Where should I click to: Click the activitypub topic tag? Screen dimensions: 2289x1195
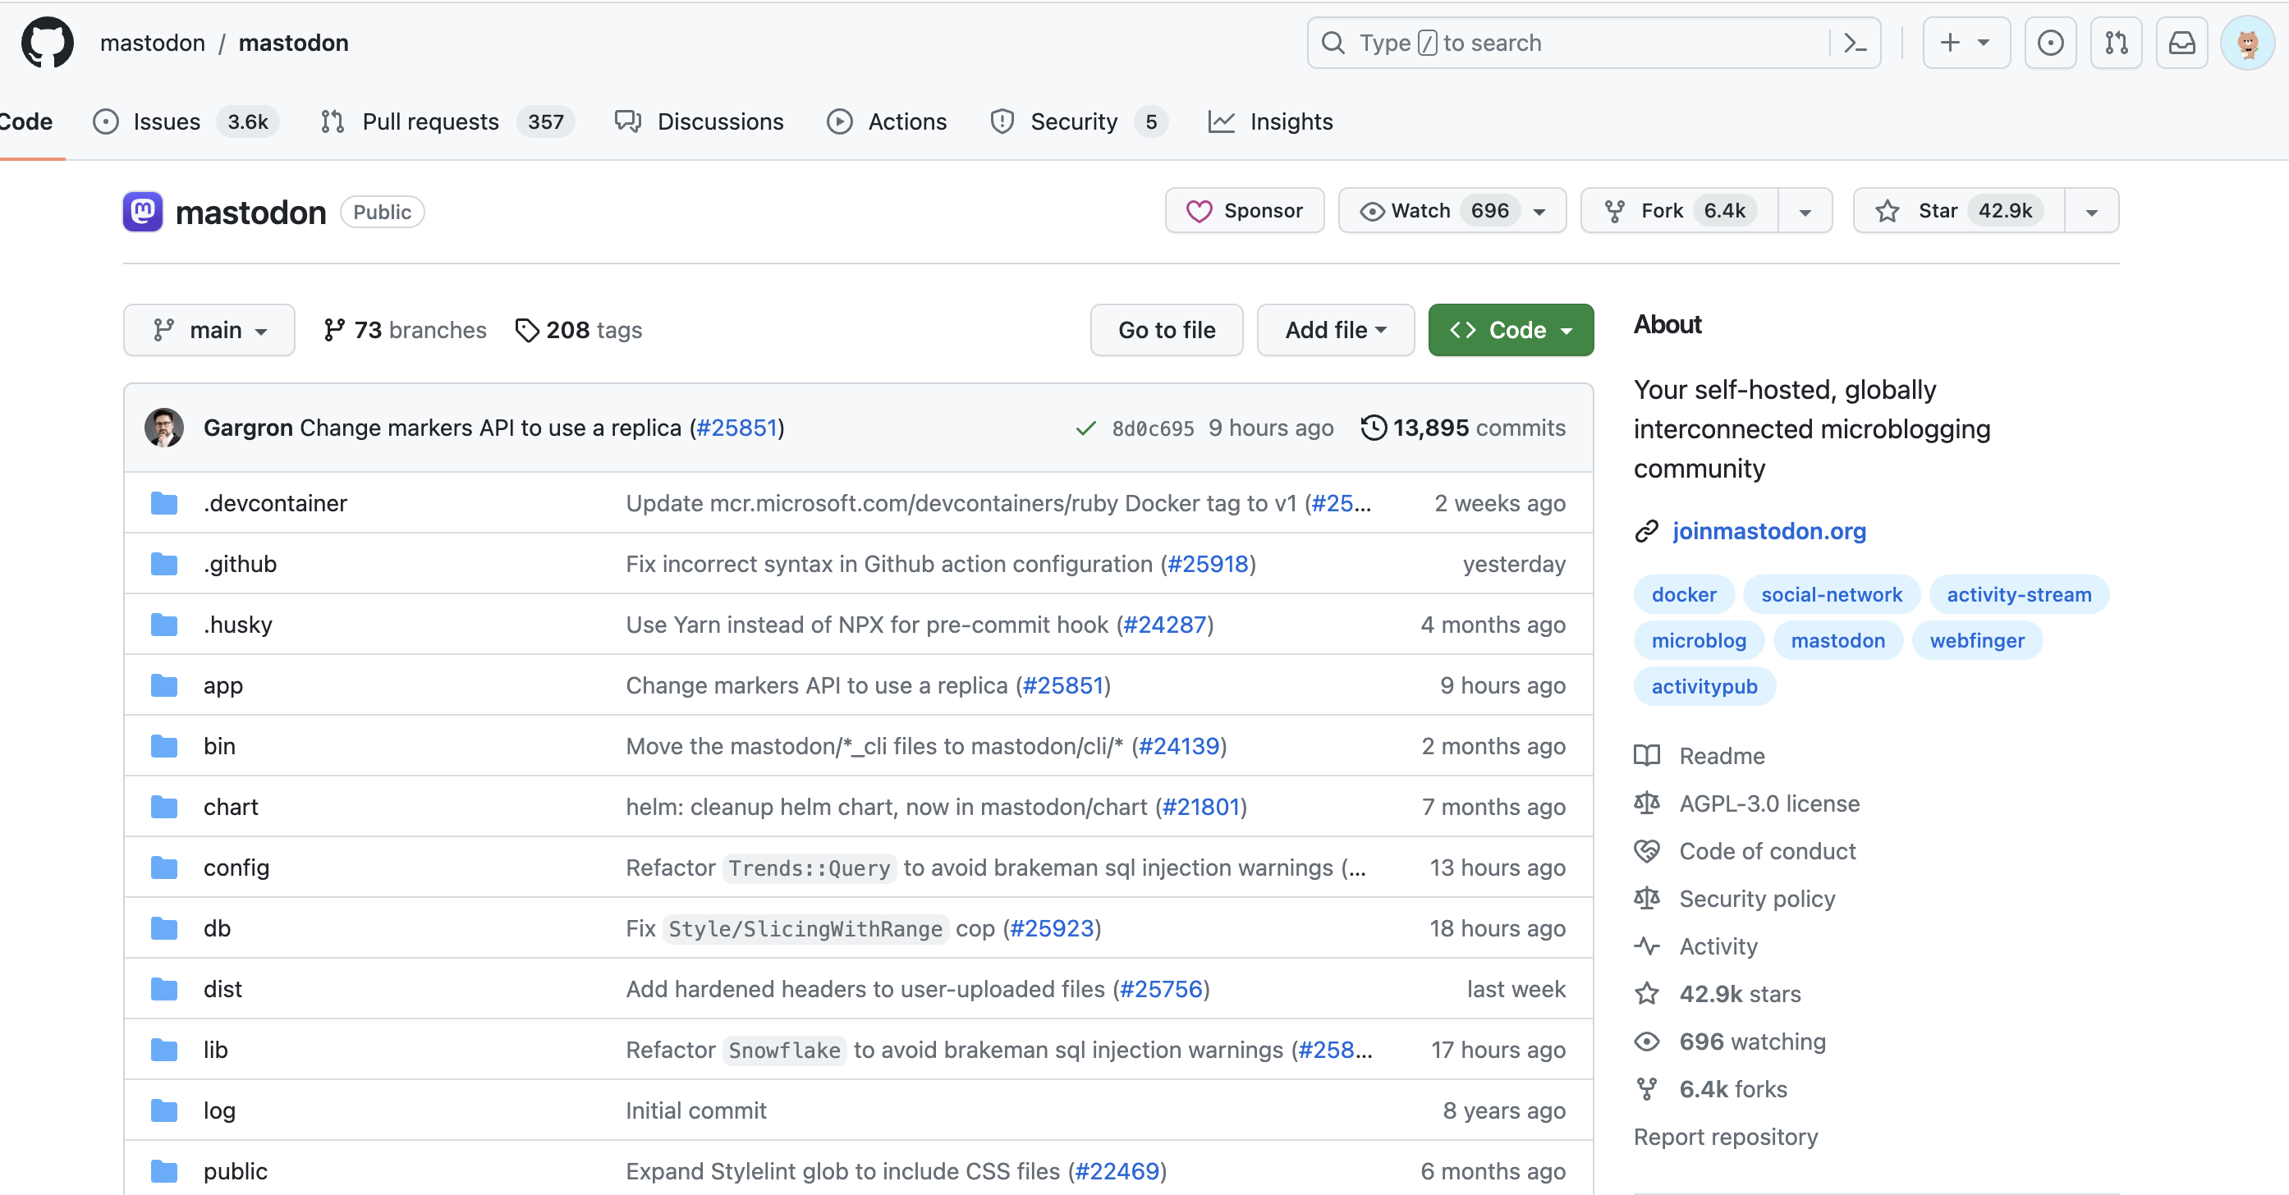click(x=1704, y=686)
